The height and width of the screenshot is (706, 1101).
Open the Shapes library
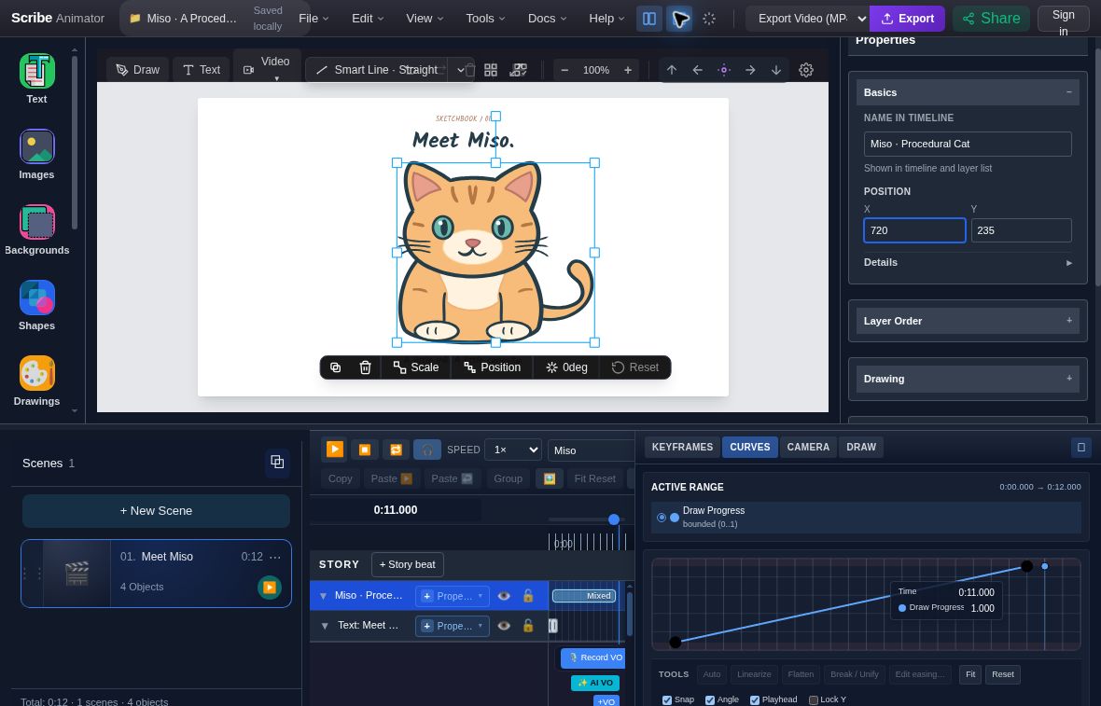36,305
